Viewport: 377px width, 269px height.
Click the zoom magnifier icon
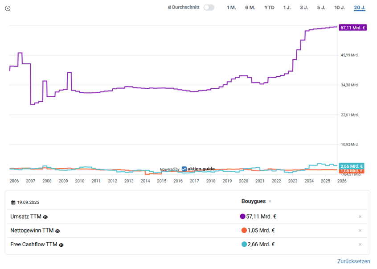[8, 8]
